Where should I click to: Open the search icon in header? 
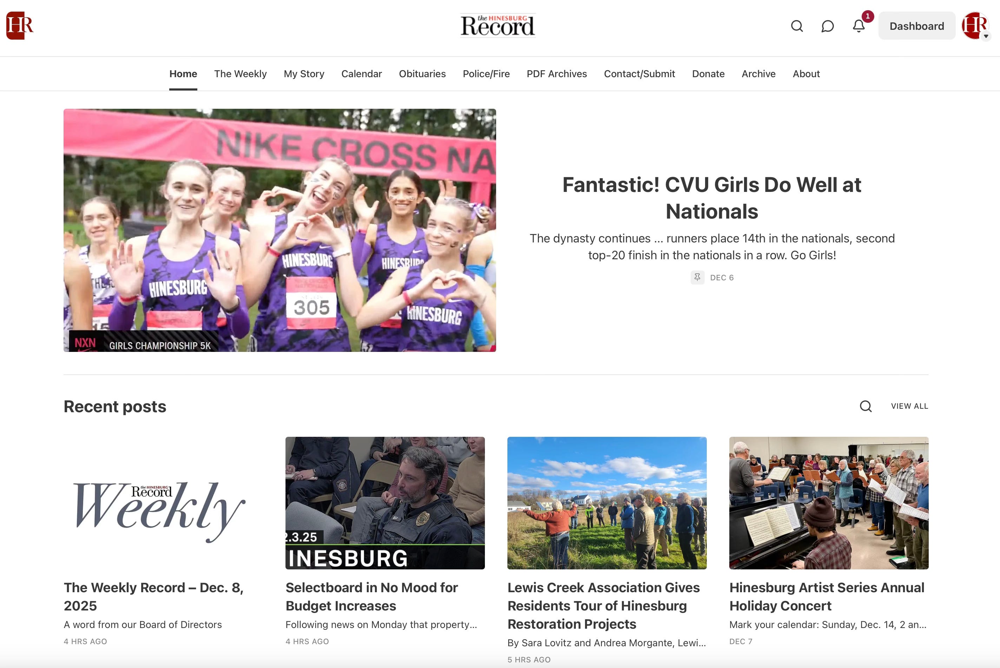[x=797, y=26]
